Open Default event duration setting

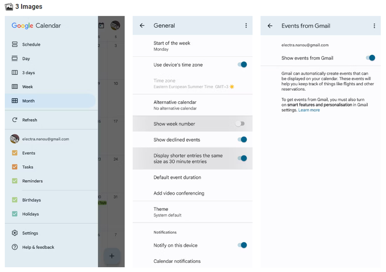pyautogui.click(x=193, y=177)
